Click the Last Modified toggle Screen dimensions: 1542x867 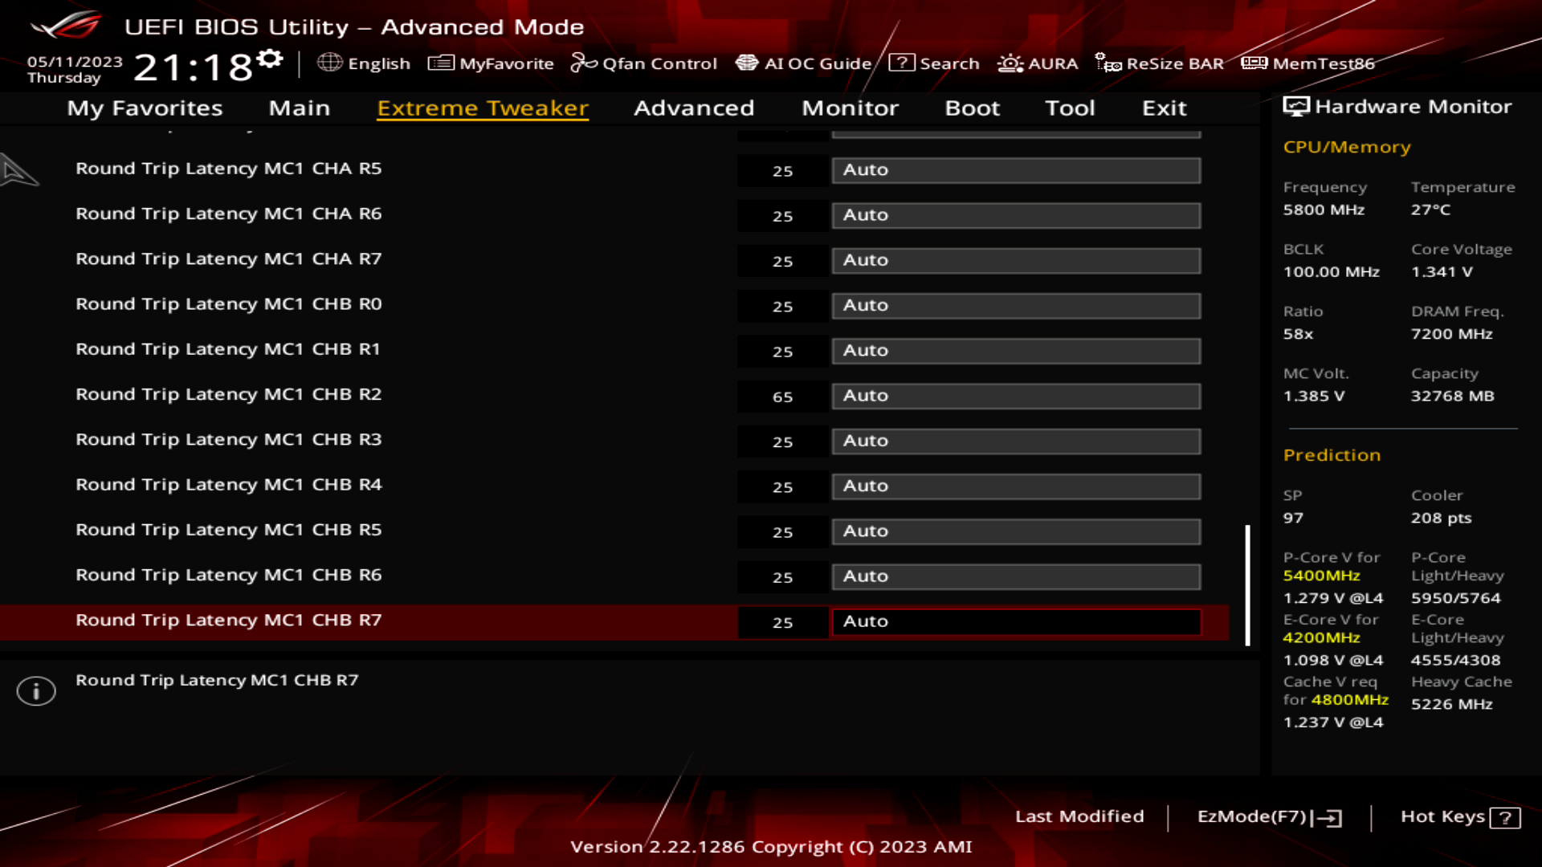point(1079,815)
